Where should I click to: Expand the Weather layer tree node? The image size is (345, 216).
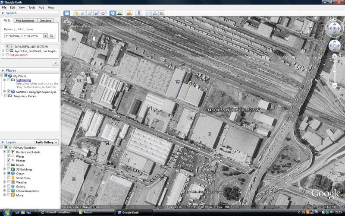coord(3,182)
